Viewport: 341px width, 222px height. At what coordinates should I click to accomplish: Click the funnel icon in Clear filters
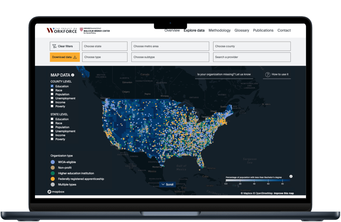(x=54, y=46)
